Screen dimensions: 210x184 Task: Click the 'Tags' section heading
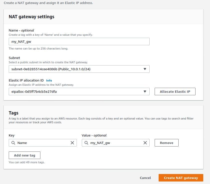pos(13,113)
